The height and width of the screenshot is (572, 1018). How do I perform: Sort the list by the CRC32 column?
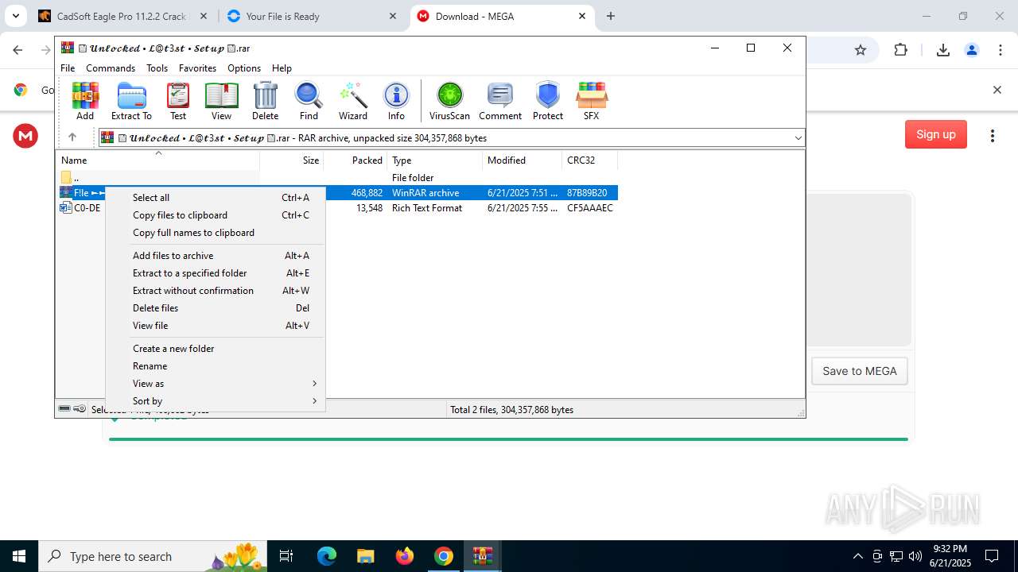click(x=589, y=160)
